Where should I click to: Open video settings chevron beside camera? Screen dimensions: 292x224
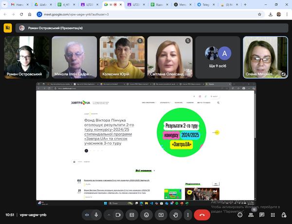pyautogui.click(x=108, y=214)
